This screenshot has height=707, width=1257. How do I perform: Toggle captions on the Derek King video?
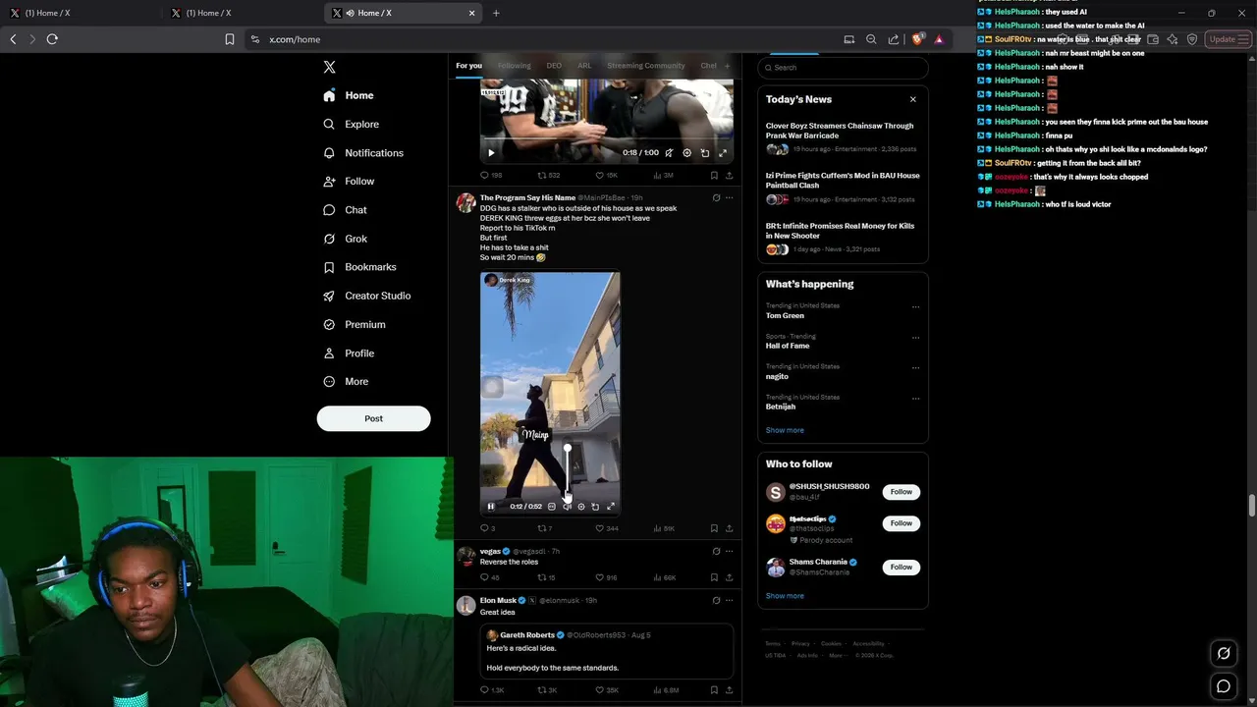pos(552,507)
